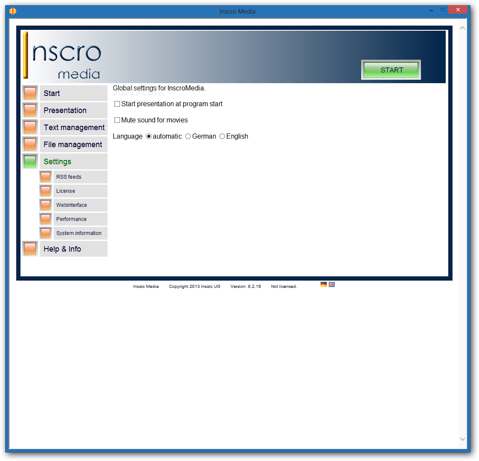Screen dimensions: 479x461
Task: Click scrollbar up arrow
Action: 462,28
